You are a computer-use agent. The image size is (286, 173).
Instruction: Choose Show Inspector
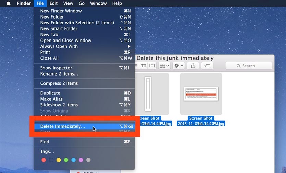[84, 68]
